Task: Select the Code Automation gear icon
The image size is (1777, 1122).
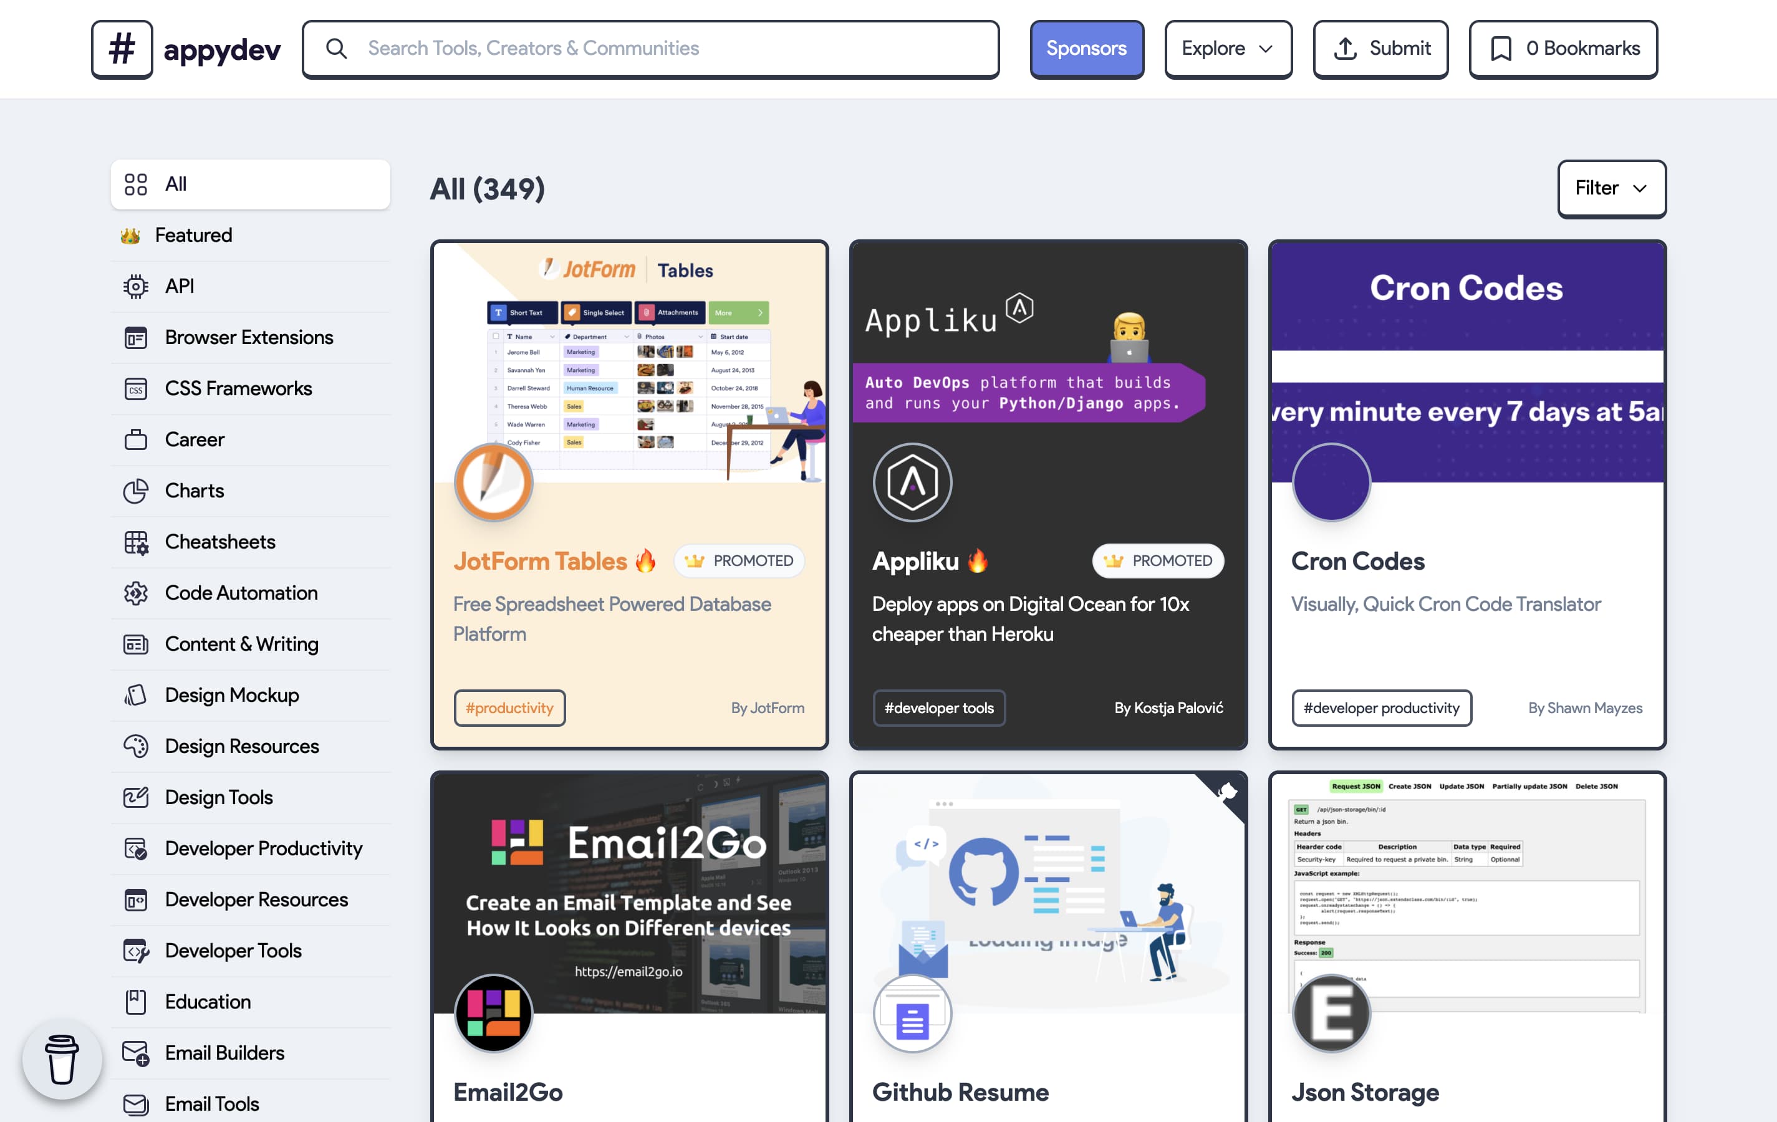Action: (137, 592)
